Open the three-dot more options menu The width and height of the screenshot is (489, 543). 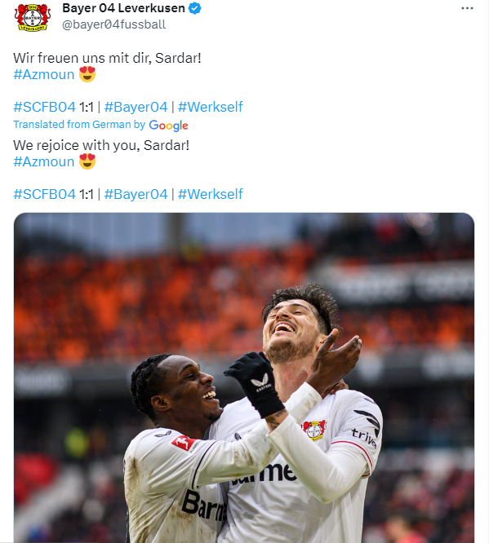coord(467,8)
